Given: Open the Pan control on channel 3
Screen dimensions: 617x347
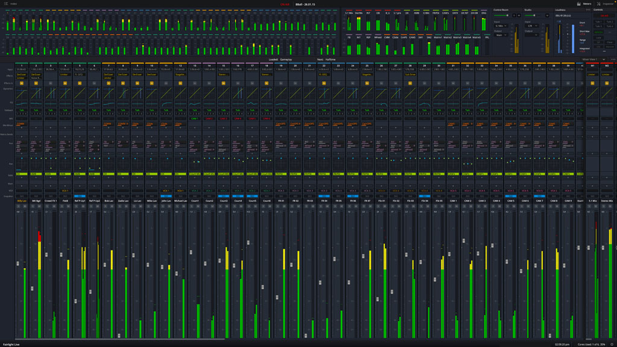Looking at the screenshot, I should pyautogui.click(x=51, y=162).
